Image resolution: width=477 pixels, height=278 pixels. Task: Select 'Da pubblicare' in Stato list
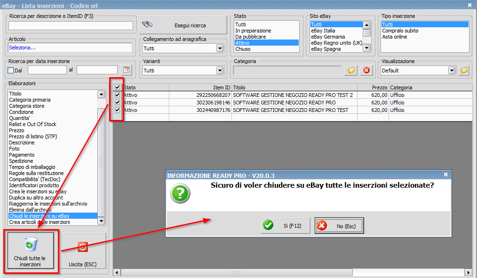266,37
